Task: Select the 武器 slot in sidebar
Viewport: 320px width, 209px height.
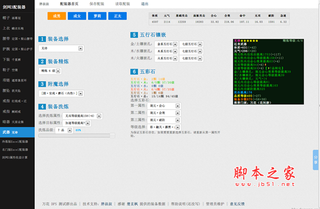Action: click(17, 132)
